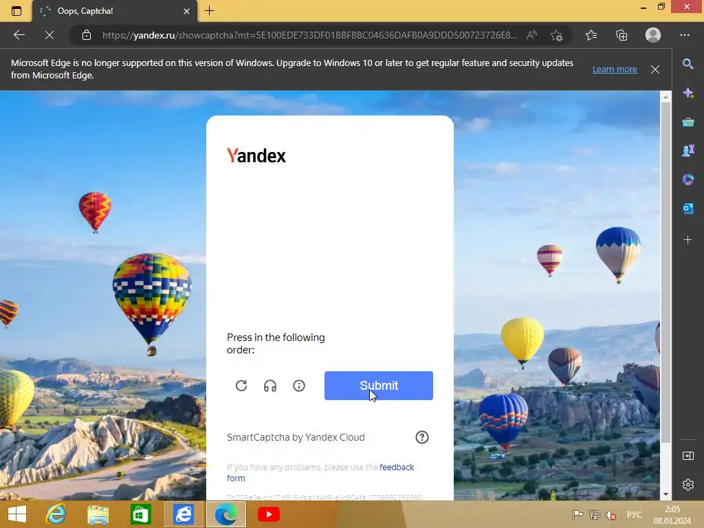This screenshot has width=704, height=528.
Task: Open a new tab with plus button
Action: (209, 11)
